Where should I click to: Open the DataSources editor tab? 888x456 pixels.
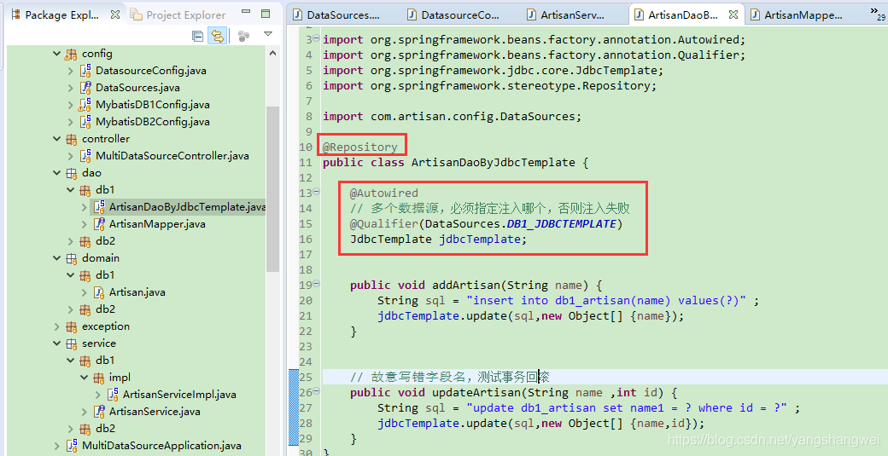pyautogui.click(x=342, y=15)
